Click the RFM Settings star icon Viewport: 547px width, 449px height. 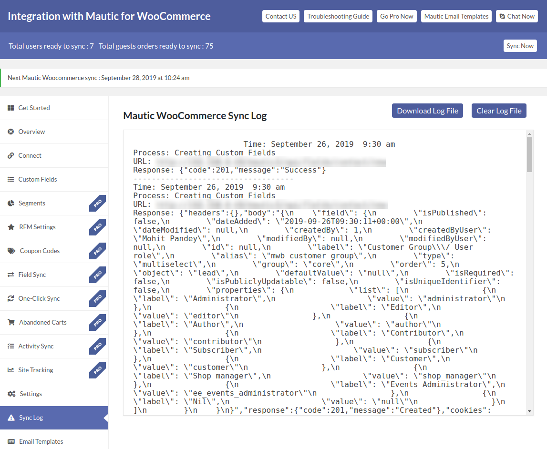tap(11, 227)
